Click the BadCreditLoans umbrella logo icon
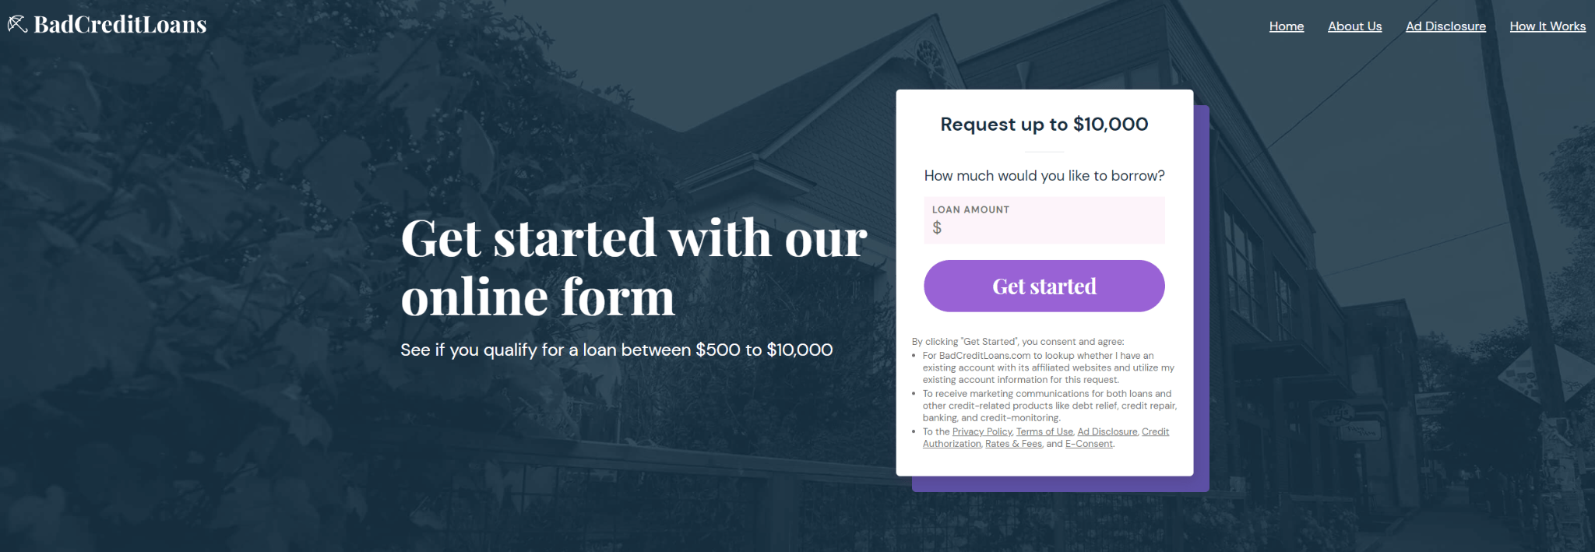 (x=17, y=24)
